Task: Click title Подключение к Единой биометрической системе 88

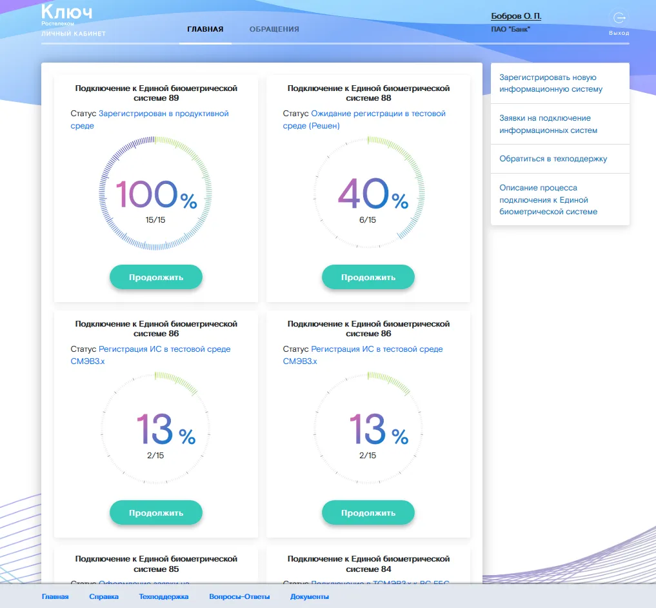Action: pyautogui.click(x=368, y=93)
